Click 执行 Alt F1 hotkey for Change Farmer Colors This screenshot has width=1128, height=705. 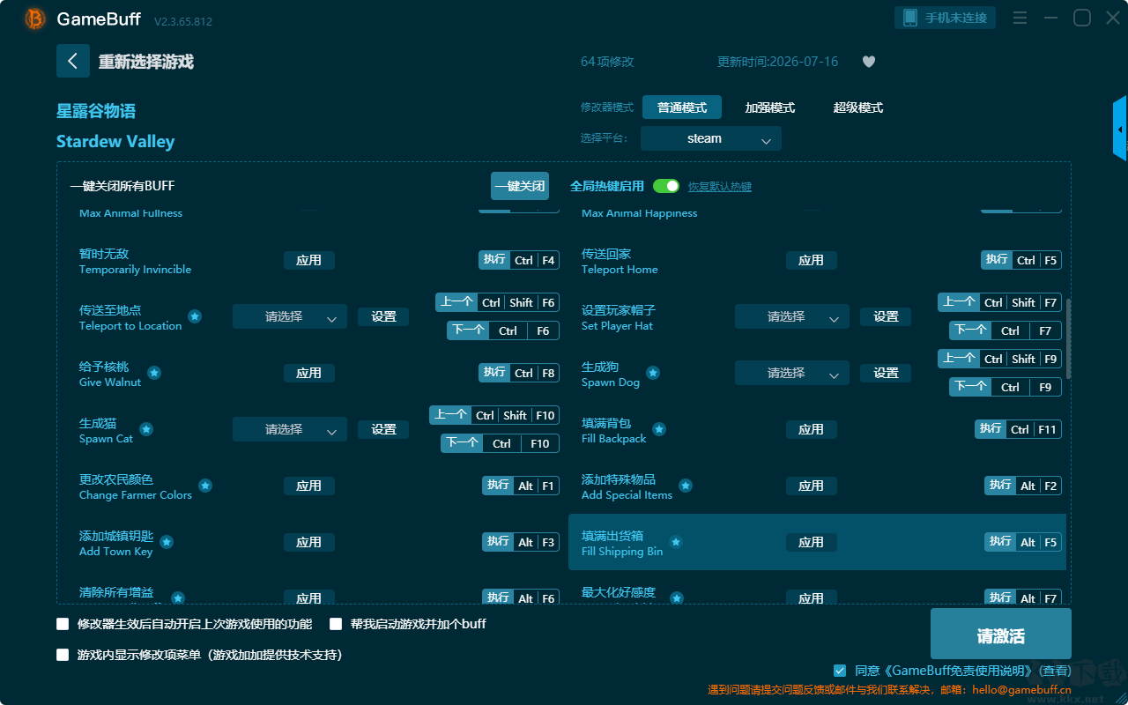[x=521, y=486]
